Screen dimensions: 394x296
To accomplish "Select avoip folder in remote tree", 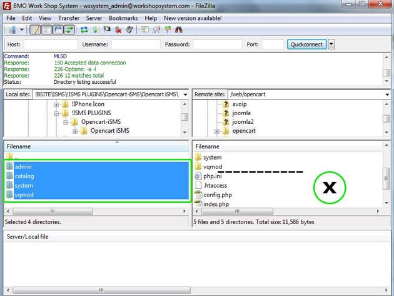I will point(239,104).
